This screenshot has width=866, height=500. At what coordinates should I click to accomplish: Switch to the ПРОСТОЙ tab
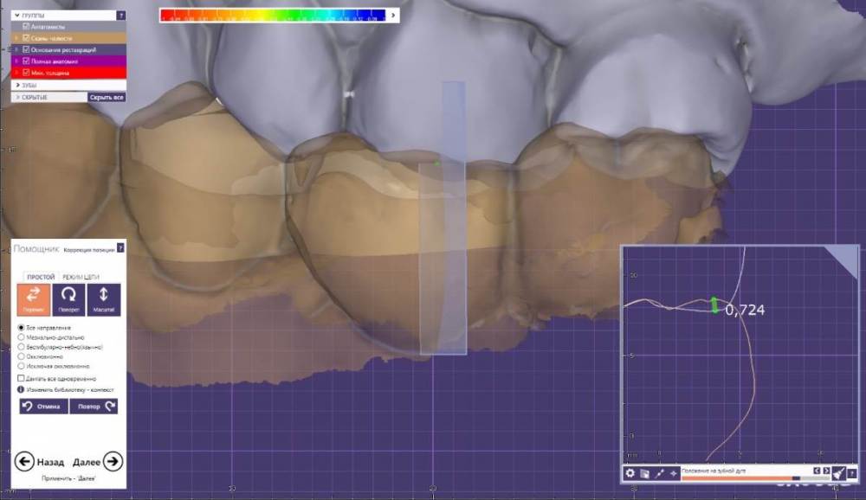41,277
